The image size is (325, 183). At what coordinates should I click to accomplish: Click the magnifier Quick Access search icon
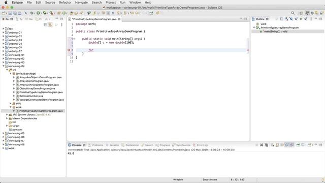coord(292,13)
